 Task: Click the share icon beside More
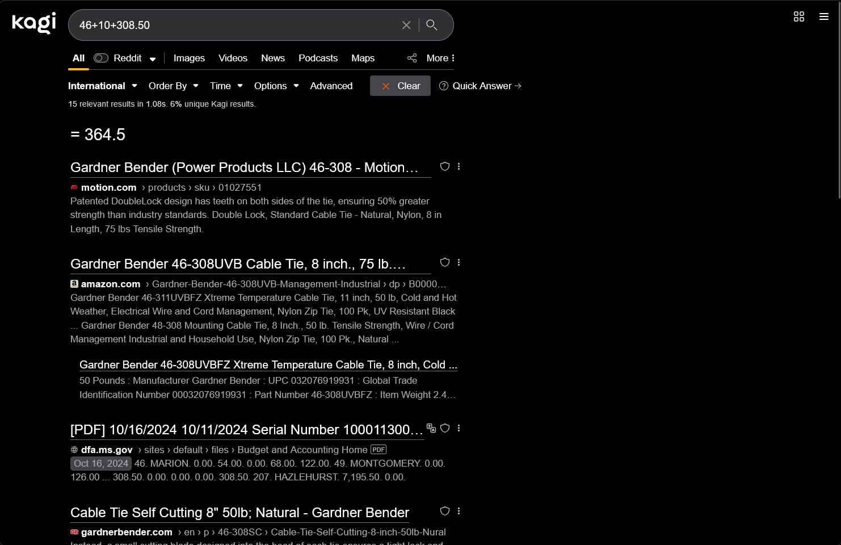pyautogui.click(x=412, y=58)
